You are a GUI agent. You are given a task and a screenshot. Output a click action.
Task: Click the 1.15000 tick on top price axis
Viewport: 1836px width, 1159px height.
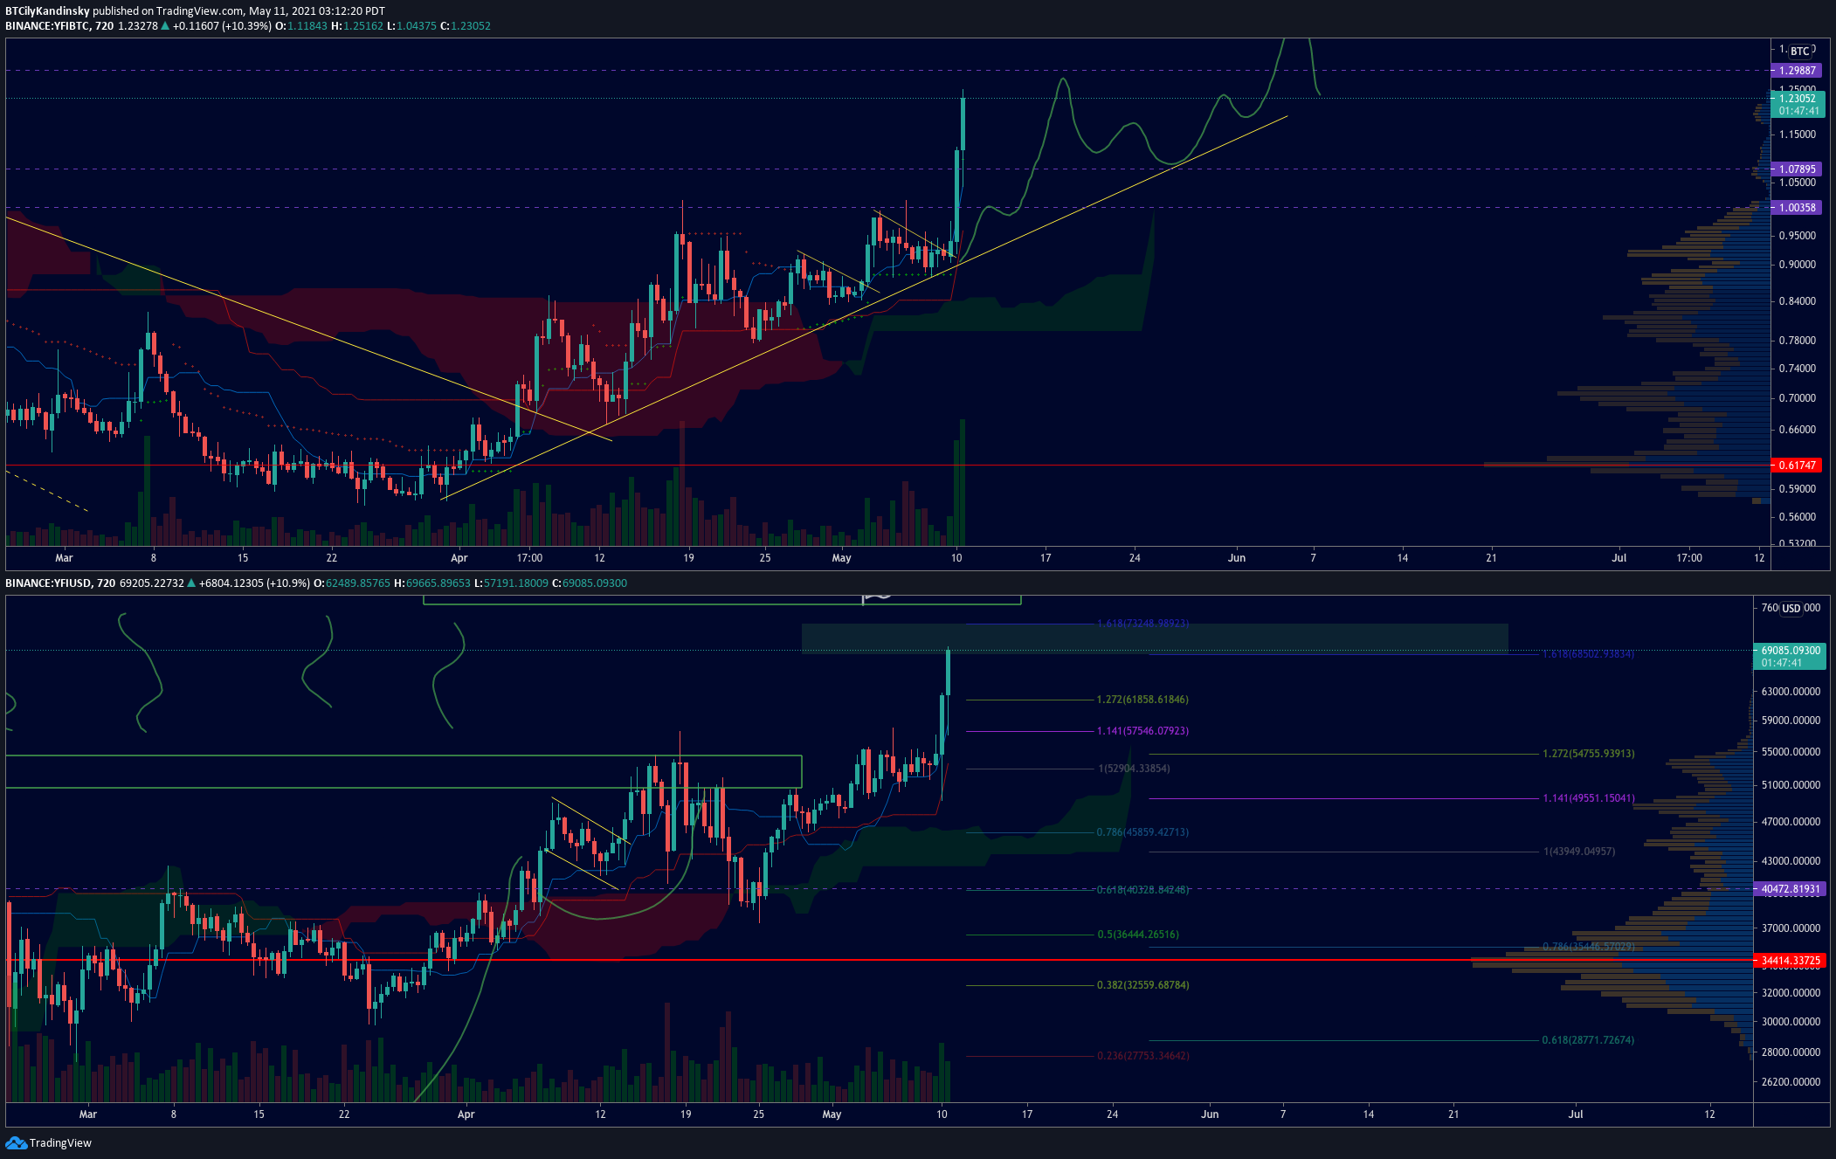pos(1798,135)
